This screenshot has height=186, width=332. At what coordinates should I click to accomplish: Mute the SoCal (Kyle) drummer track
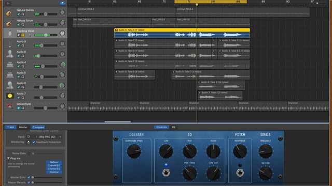click(x=19, y=108)
